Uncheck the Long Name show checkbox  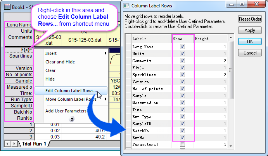coord(182,47)
